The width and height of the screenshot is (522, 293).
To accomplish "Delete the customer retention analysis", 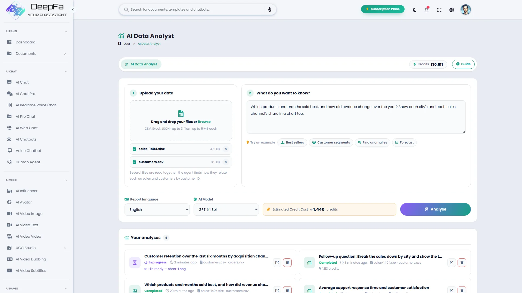I will 287,262.
